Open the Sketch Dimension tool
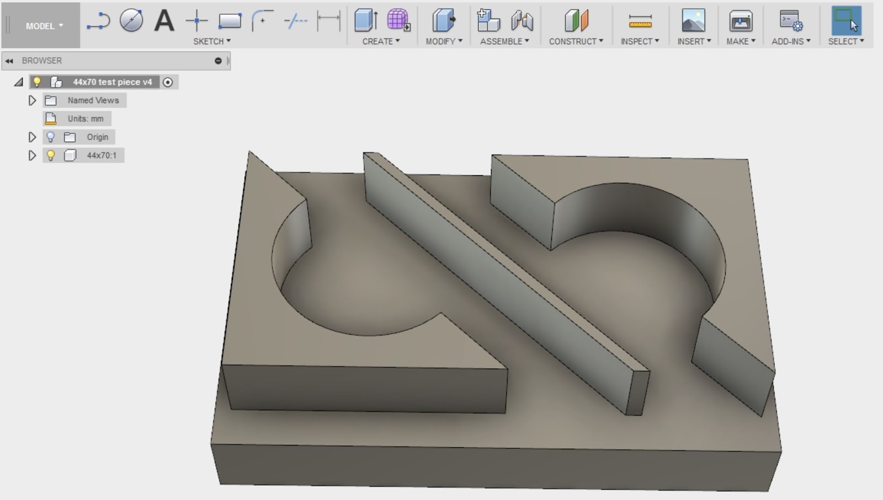Screen dimensions: 883x500 tap(328, 20)
